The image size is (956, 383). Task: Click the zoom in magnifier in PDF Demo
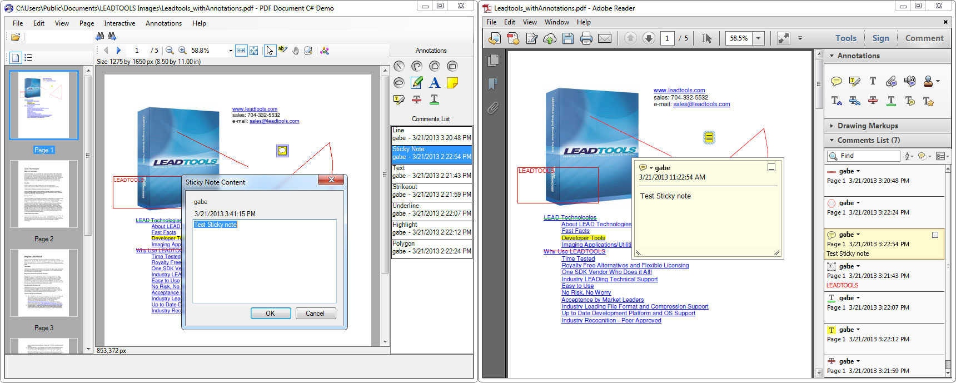point(182,51)
